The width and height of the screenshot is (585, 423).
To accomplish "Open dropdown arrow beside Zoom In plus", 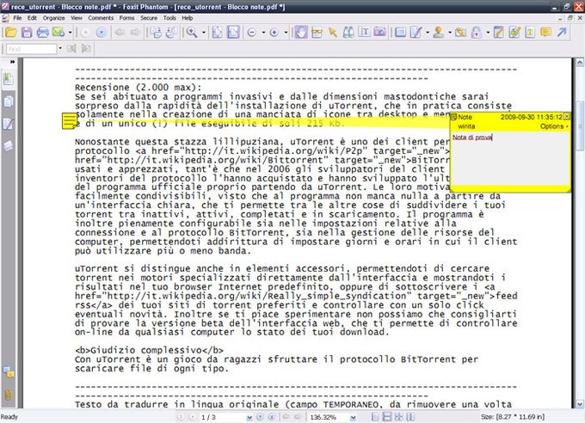I will pos(286,33).
